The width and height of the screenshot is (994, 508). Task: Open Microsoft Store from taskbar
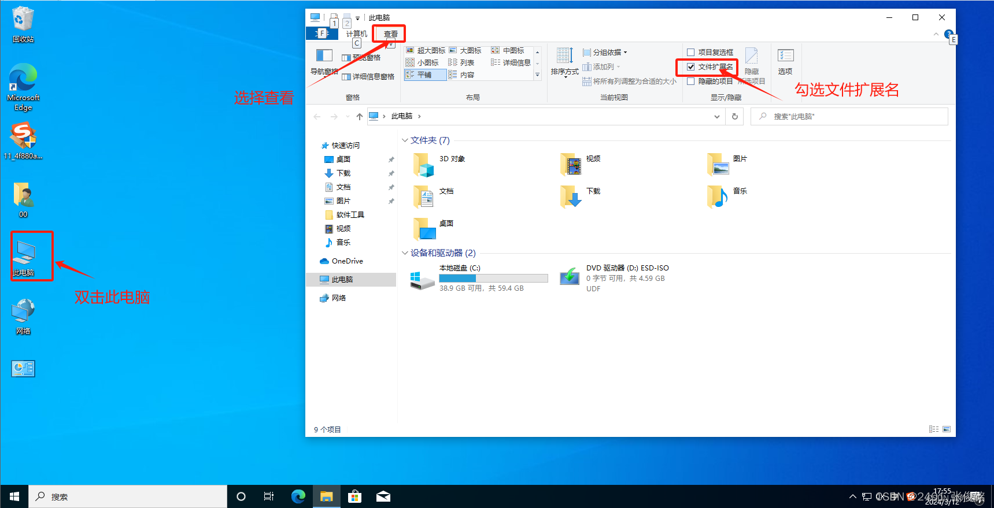(x=355, y=496)
